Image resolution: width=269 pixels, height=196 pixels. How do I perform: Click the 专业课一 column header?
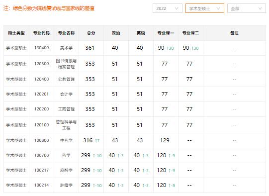166,33
